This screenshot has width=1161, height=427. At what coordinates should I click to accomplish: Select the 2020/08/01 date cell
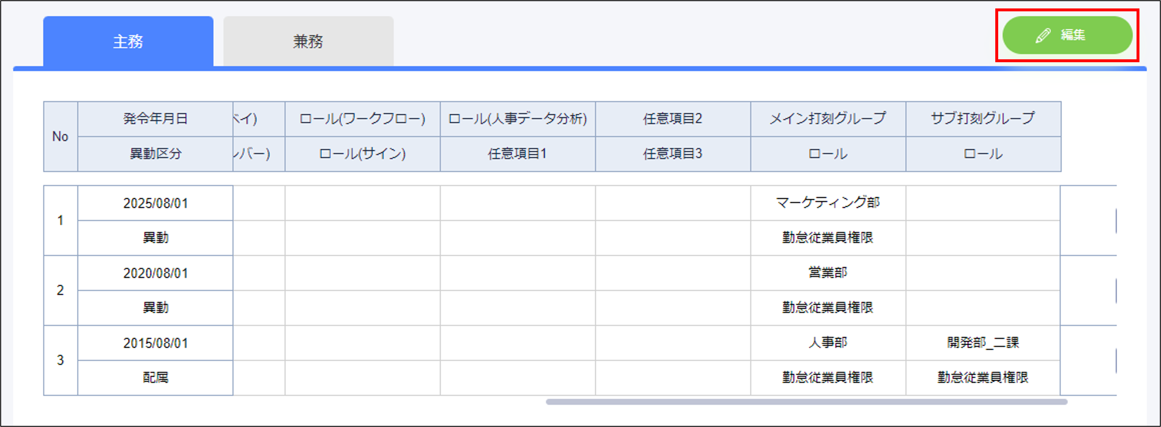(155, 273)
